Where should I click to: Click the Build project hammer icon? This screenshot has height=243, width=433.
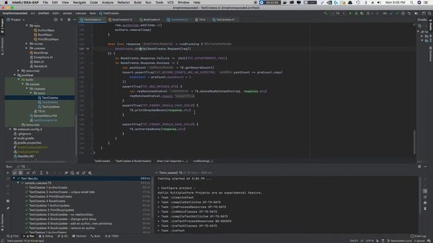pos(325,13)
